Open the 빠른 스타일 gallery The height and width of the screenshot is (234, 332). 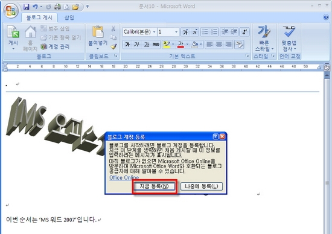click(264, 38)
